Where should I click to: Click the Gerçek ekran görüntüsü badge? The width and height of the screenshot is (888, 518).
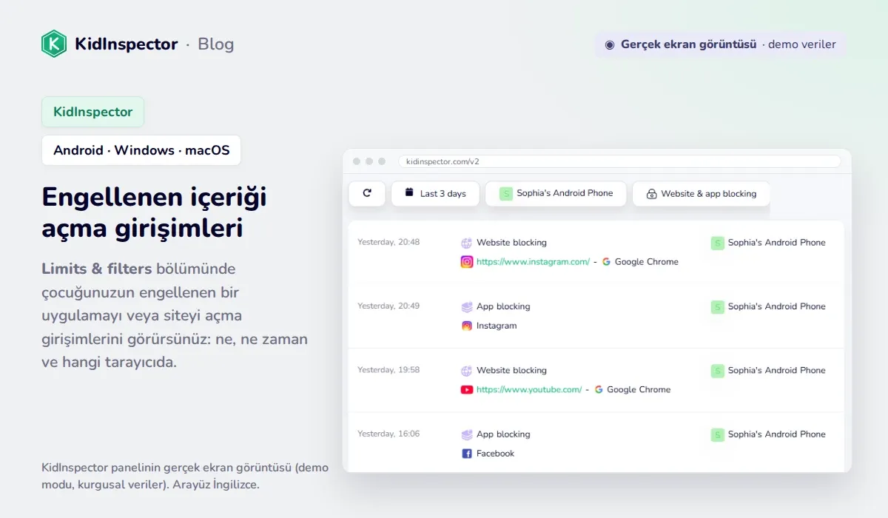(x=720, y=44)
